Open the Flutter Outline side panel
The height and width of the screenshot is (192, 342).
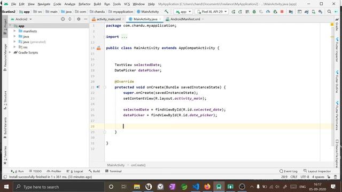pos(337,82)
